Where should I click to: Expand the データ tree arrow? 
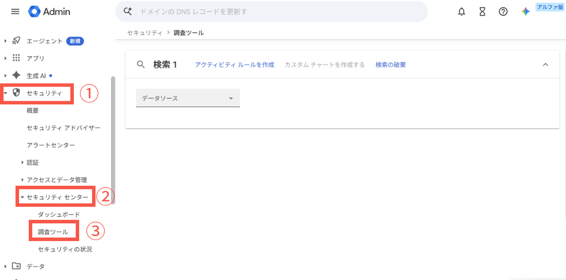(5, 266)
